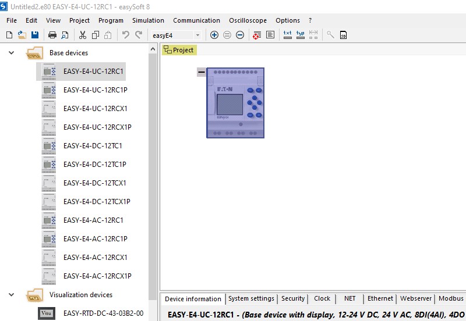Copy the selected item
The image size is (466, 321).
96,35
